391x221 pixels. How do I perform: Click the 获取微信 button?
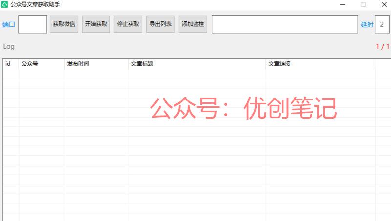pos(64,24)
